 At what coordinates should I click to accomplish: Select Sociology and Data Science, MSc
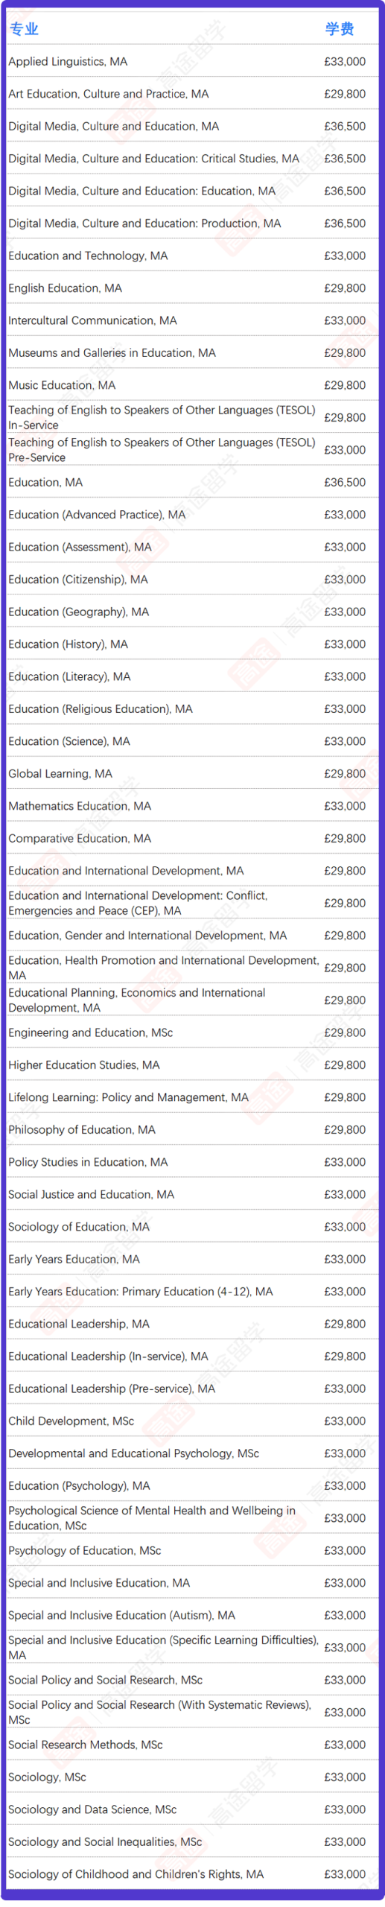(193, 1809)
